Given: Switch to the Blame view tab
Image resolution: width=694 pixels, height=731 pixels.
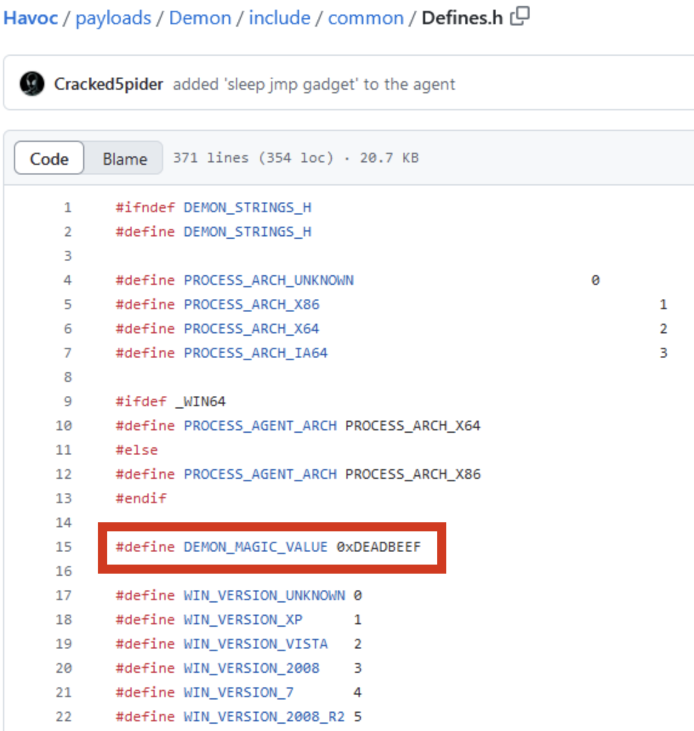Looking at the screenshot, I should (124, 159).
